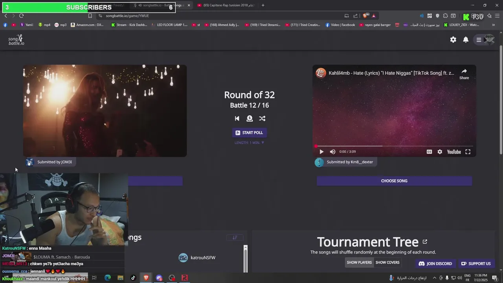Show hidden system tray icons

[434, 278]
